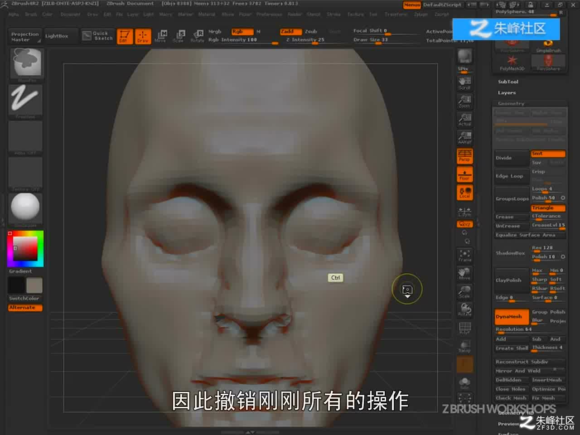Click the Frame mesh icon
This screenshot has width=580, height=435.
coord(464,255)
